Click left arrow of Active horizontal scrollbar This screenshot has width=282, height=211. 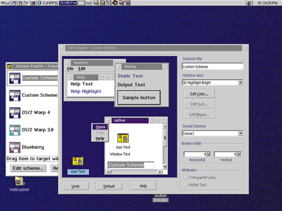[109, 172]
